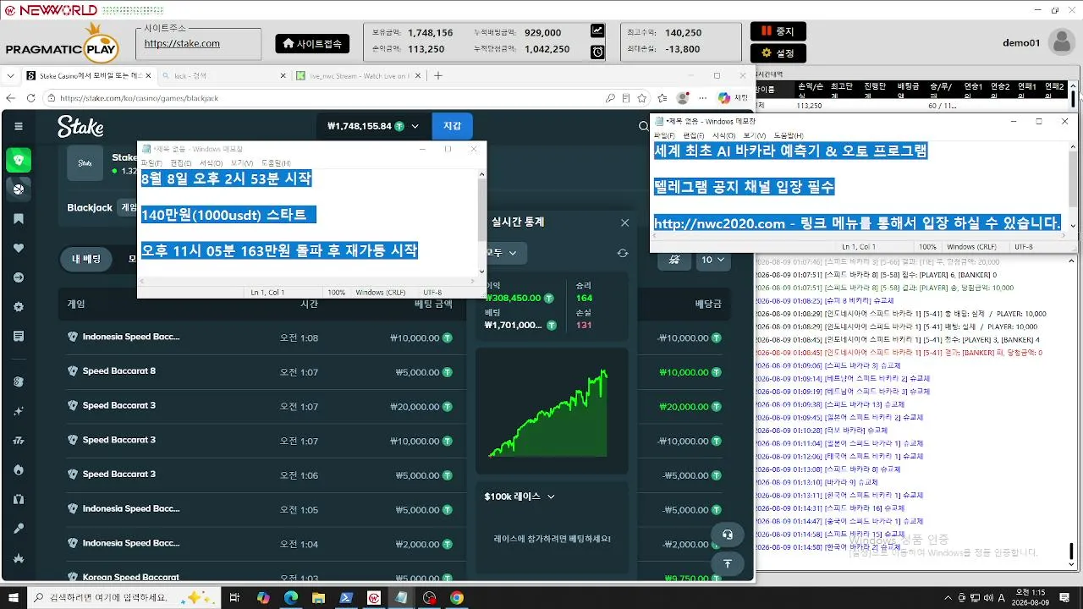The height and width of the screenshot is (609, 1083).
Task: Open 서식 menu in left Notepad window
Action: [211, 162]
